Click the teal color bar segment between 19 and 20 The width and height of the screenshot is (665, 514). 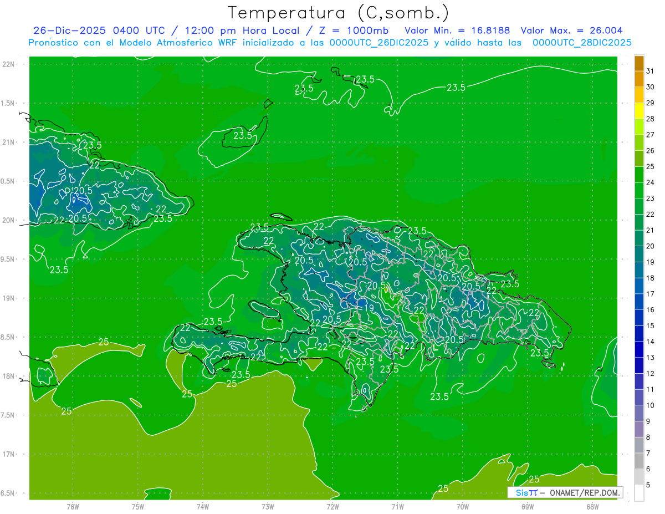point(639,254)
